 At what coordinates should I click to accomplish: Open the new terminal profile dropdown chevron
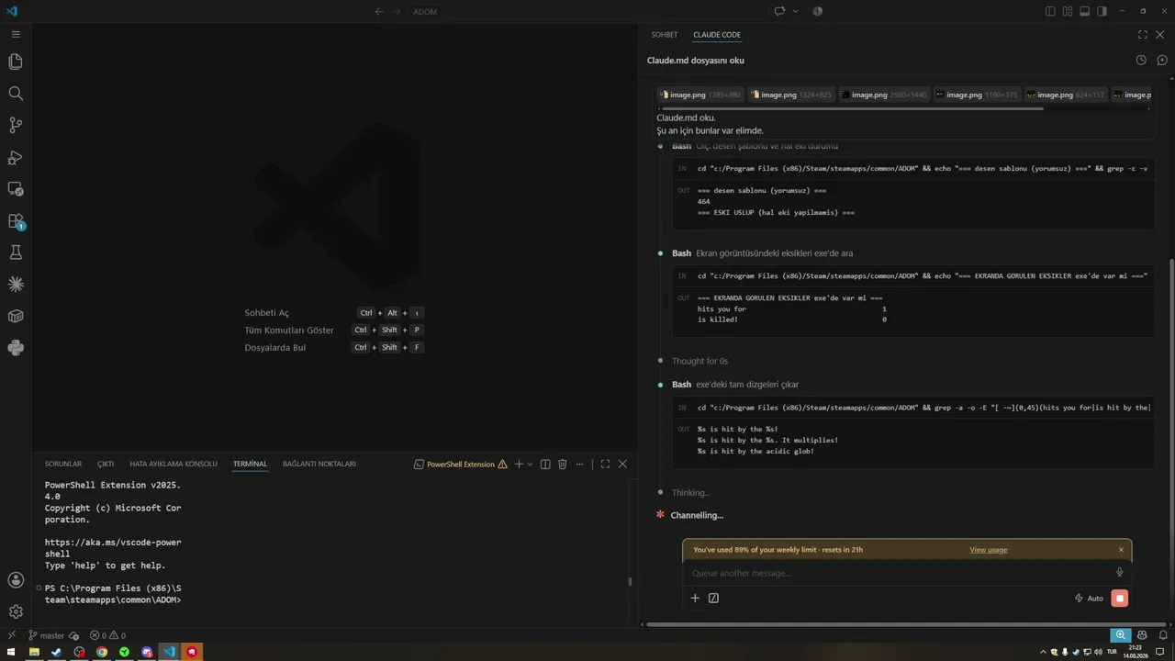pyautogui.click(x=531, y=465)
